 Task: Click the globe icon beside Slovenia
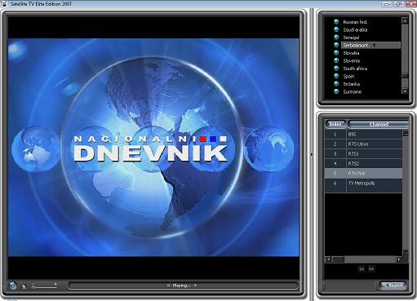point(336,60)
